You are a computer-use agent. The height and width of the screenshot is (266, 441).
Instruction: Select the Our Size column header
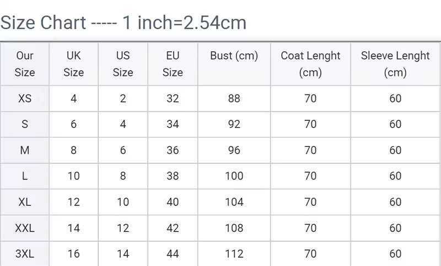pos(25,64)
